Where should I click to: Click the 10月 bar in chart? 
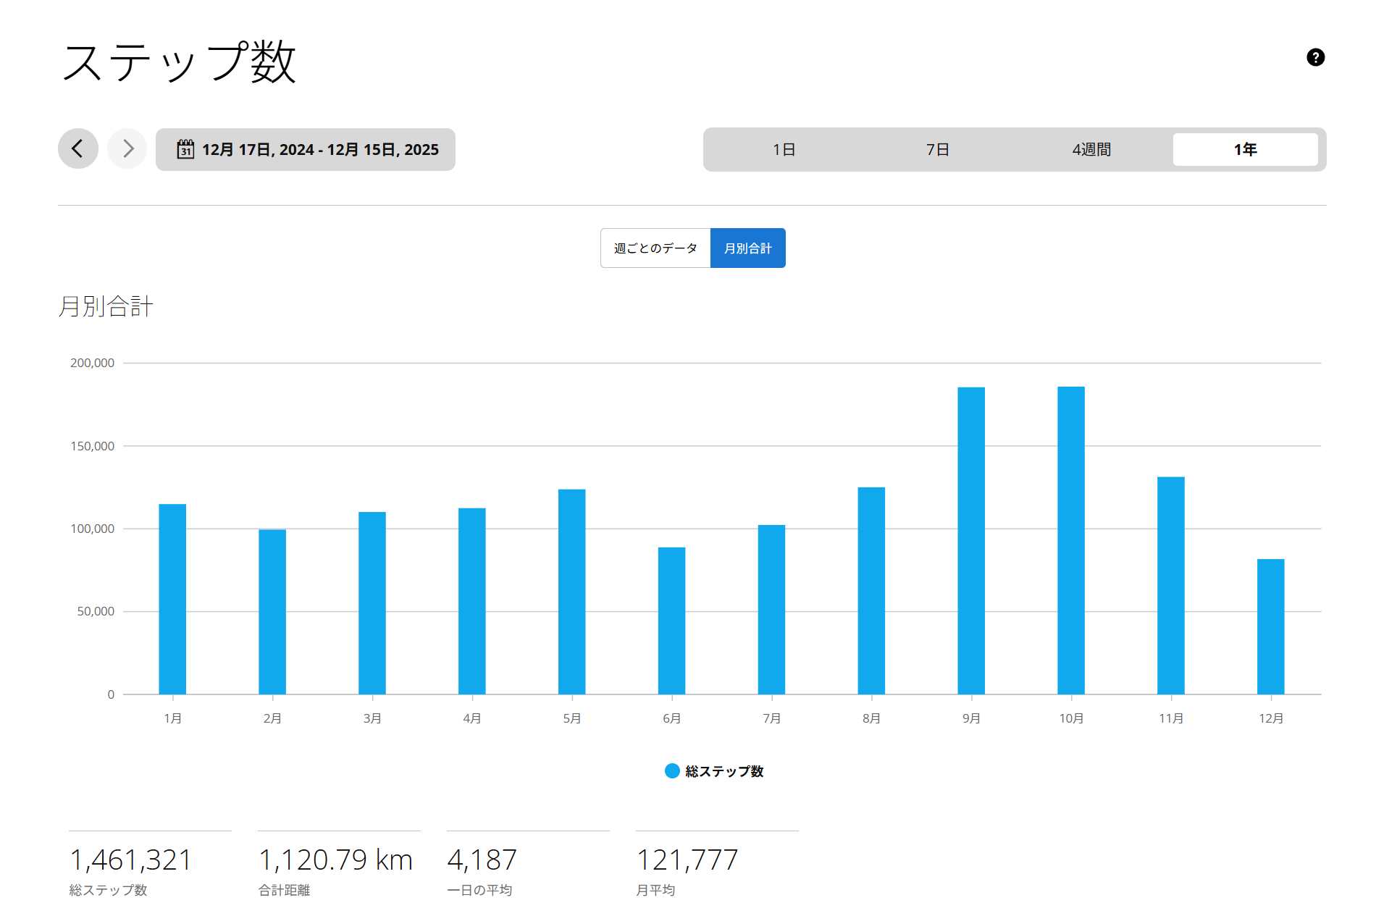(x=1071, y=541)
